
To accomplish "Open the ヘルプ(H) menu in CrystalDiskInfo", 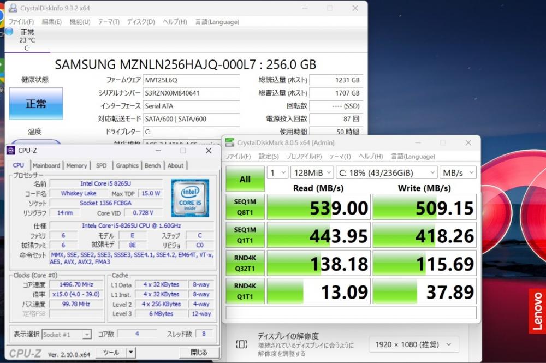I will pos(175,22).
